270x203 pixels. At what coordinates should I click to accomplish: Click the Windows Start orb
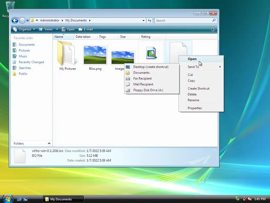[7, 199]
